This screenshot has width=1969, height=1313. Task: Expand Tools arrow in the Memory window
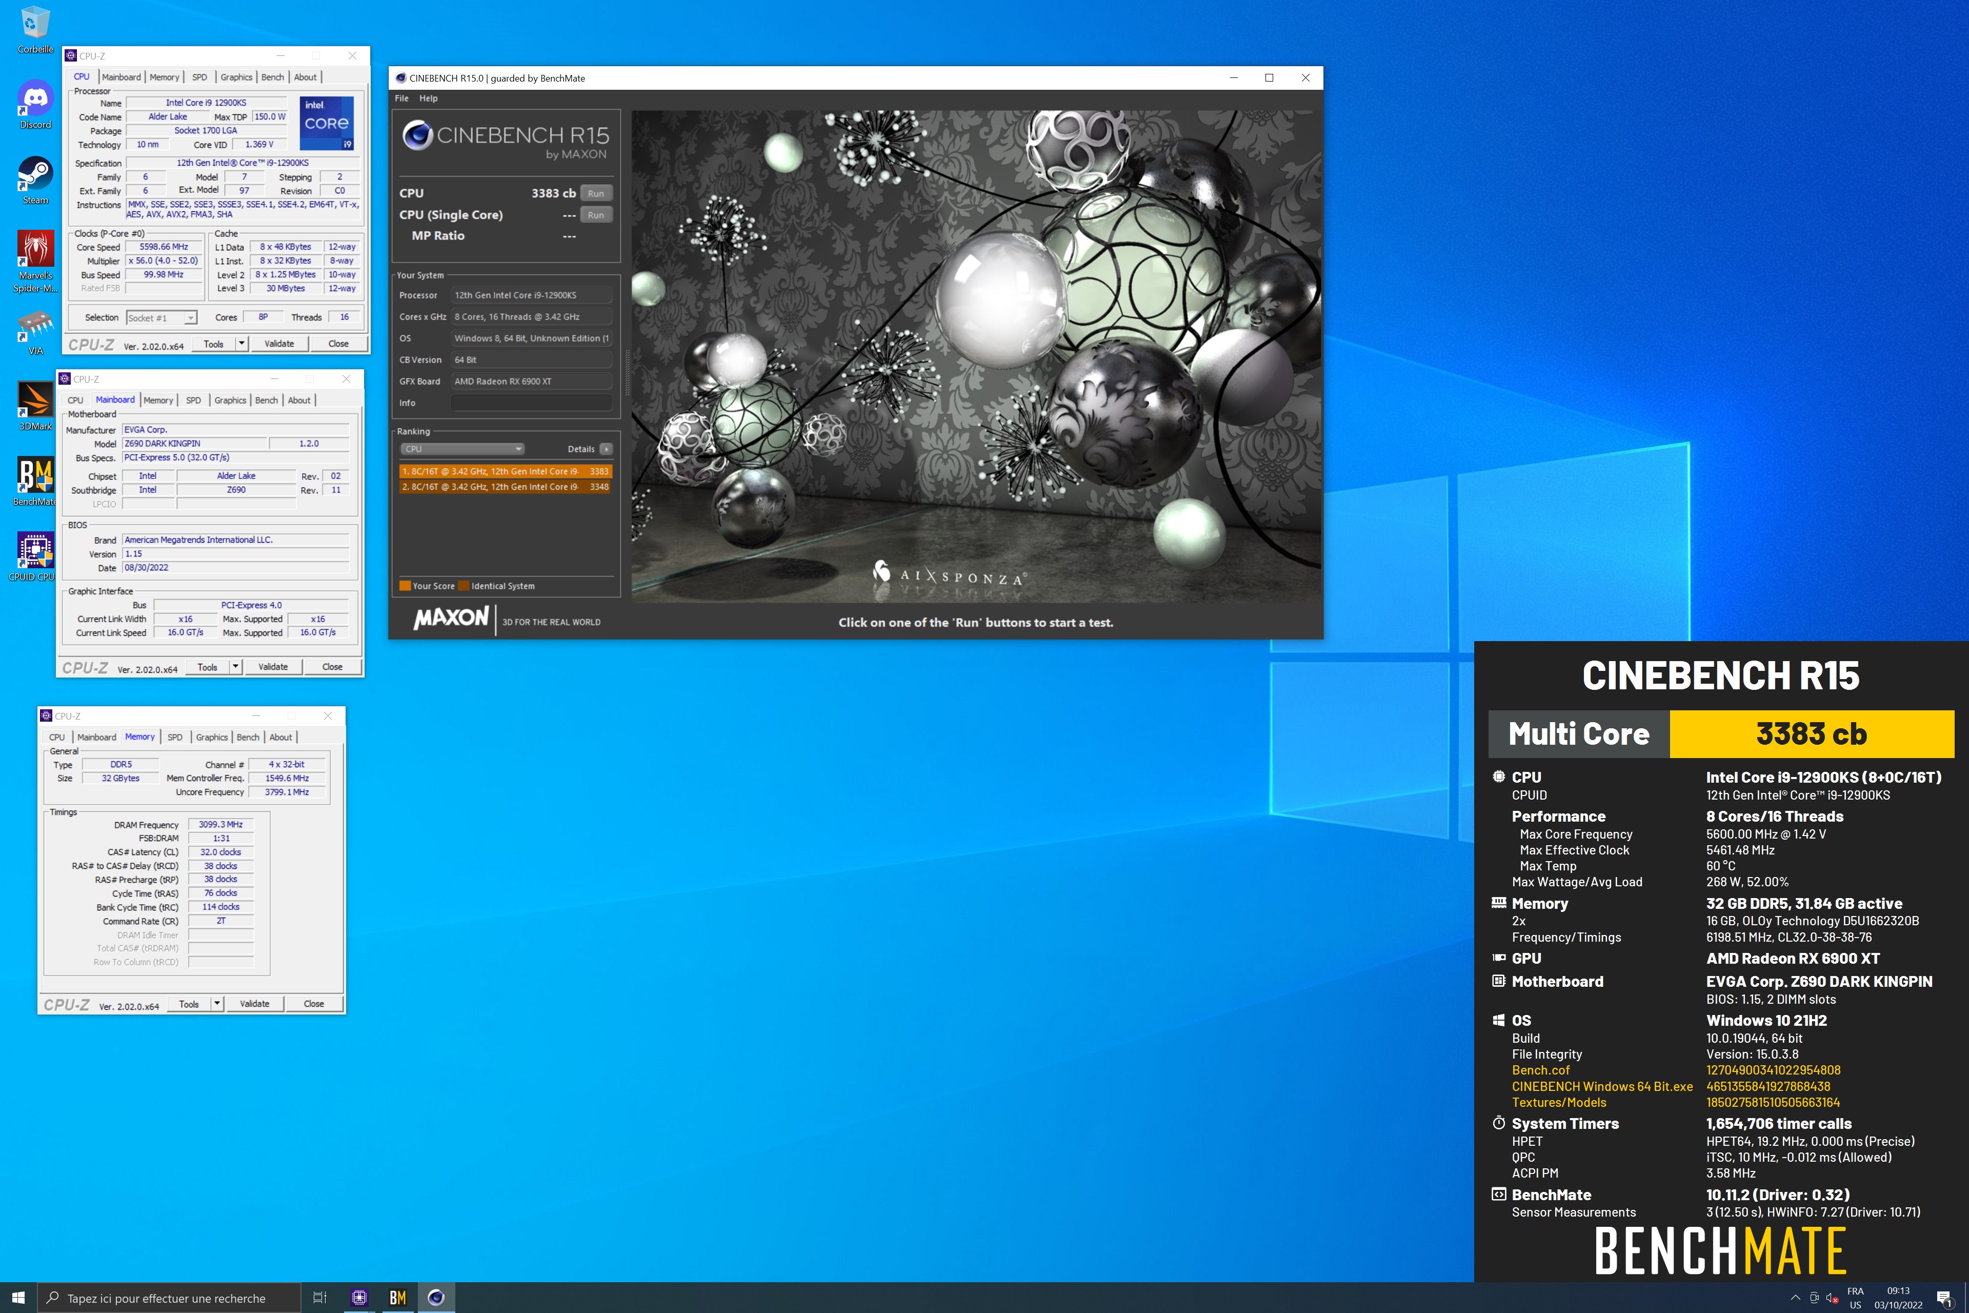pyautogui.click(x=217, y=1003)
